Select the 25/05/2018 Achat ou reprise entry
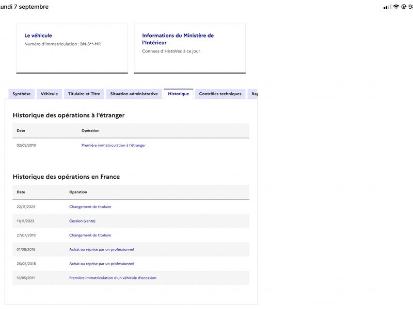Screen dimensions: 413x309 point(101,264)
